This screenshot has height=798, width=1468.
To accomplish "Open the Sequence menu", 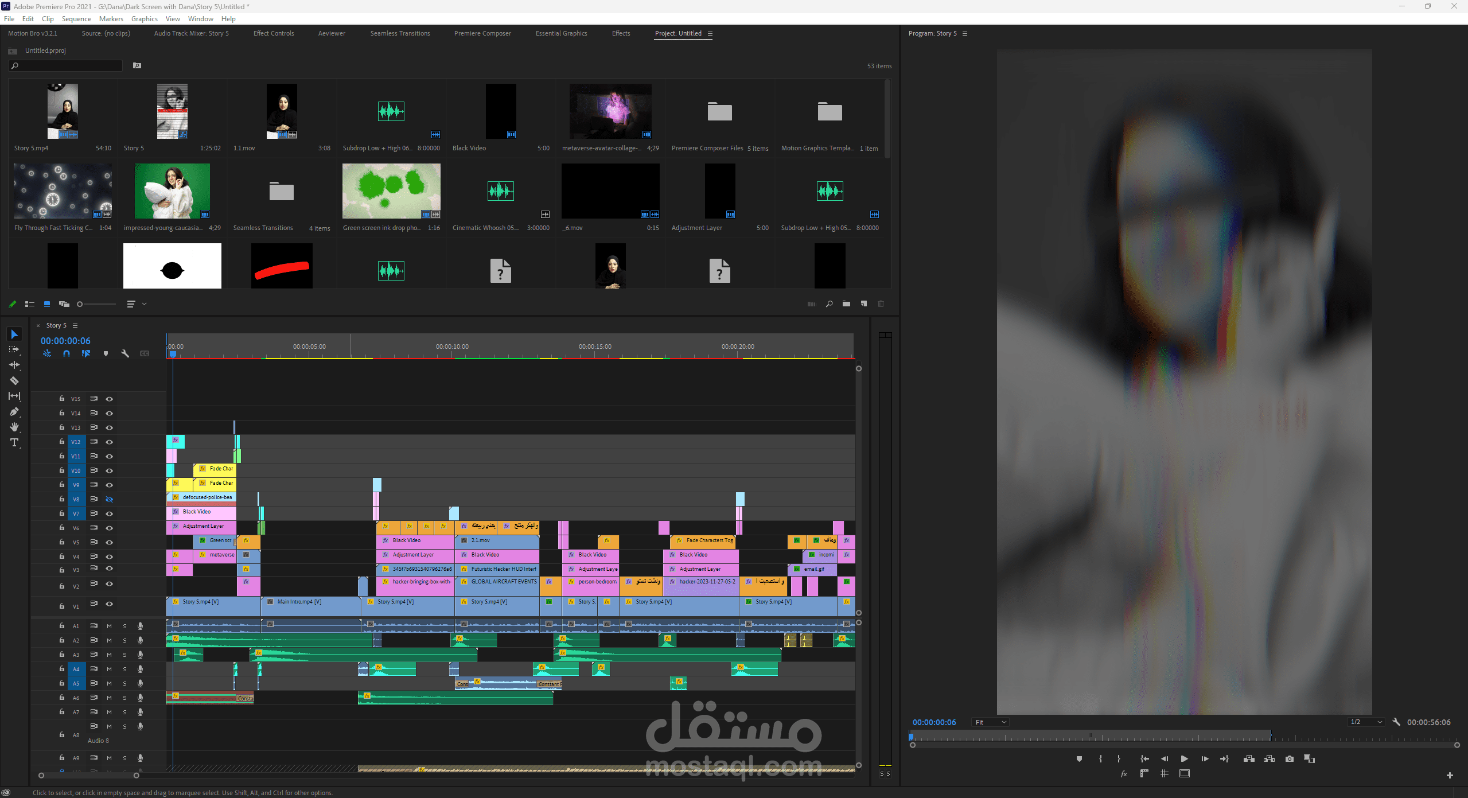I will click(x=76, y=19).
